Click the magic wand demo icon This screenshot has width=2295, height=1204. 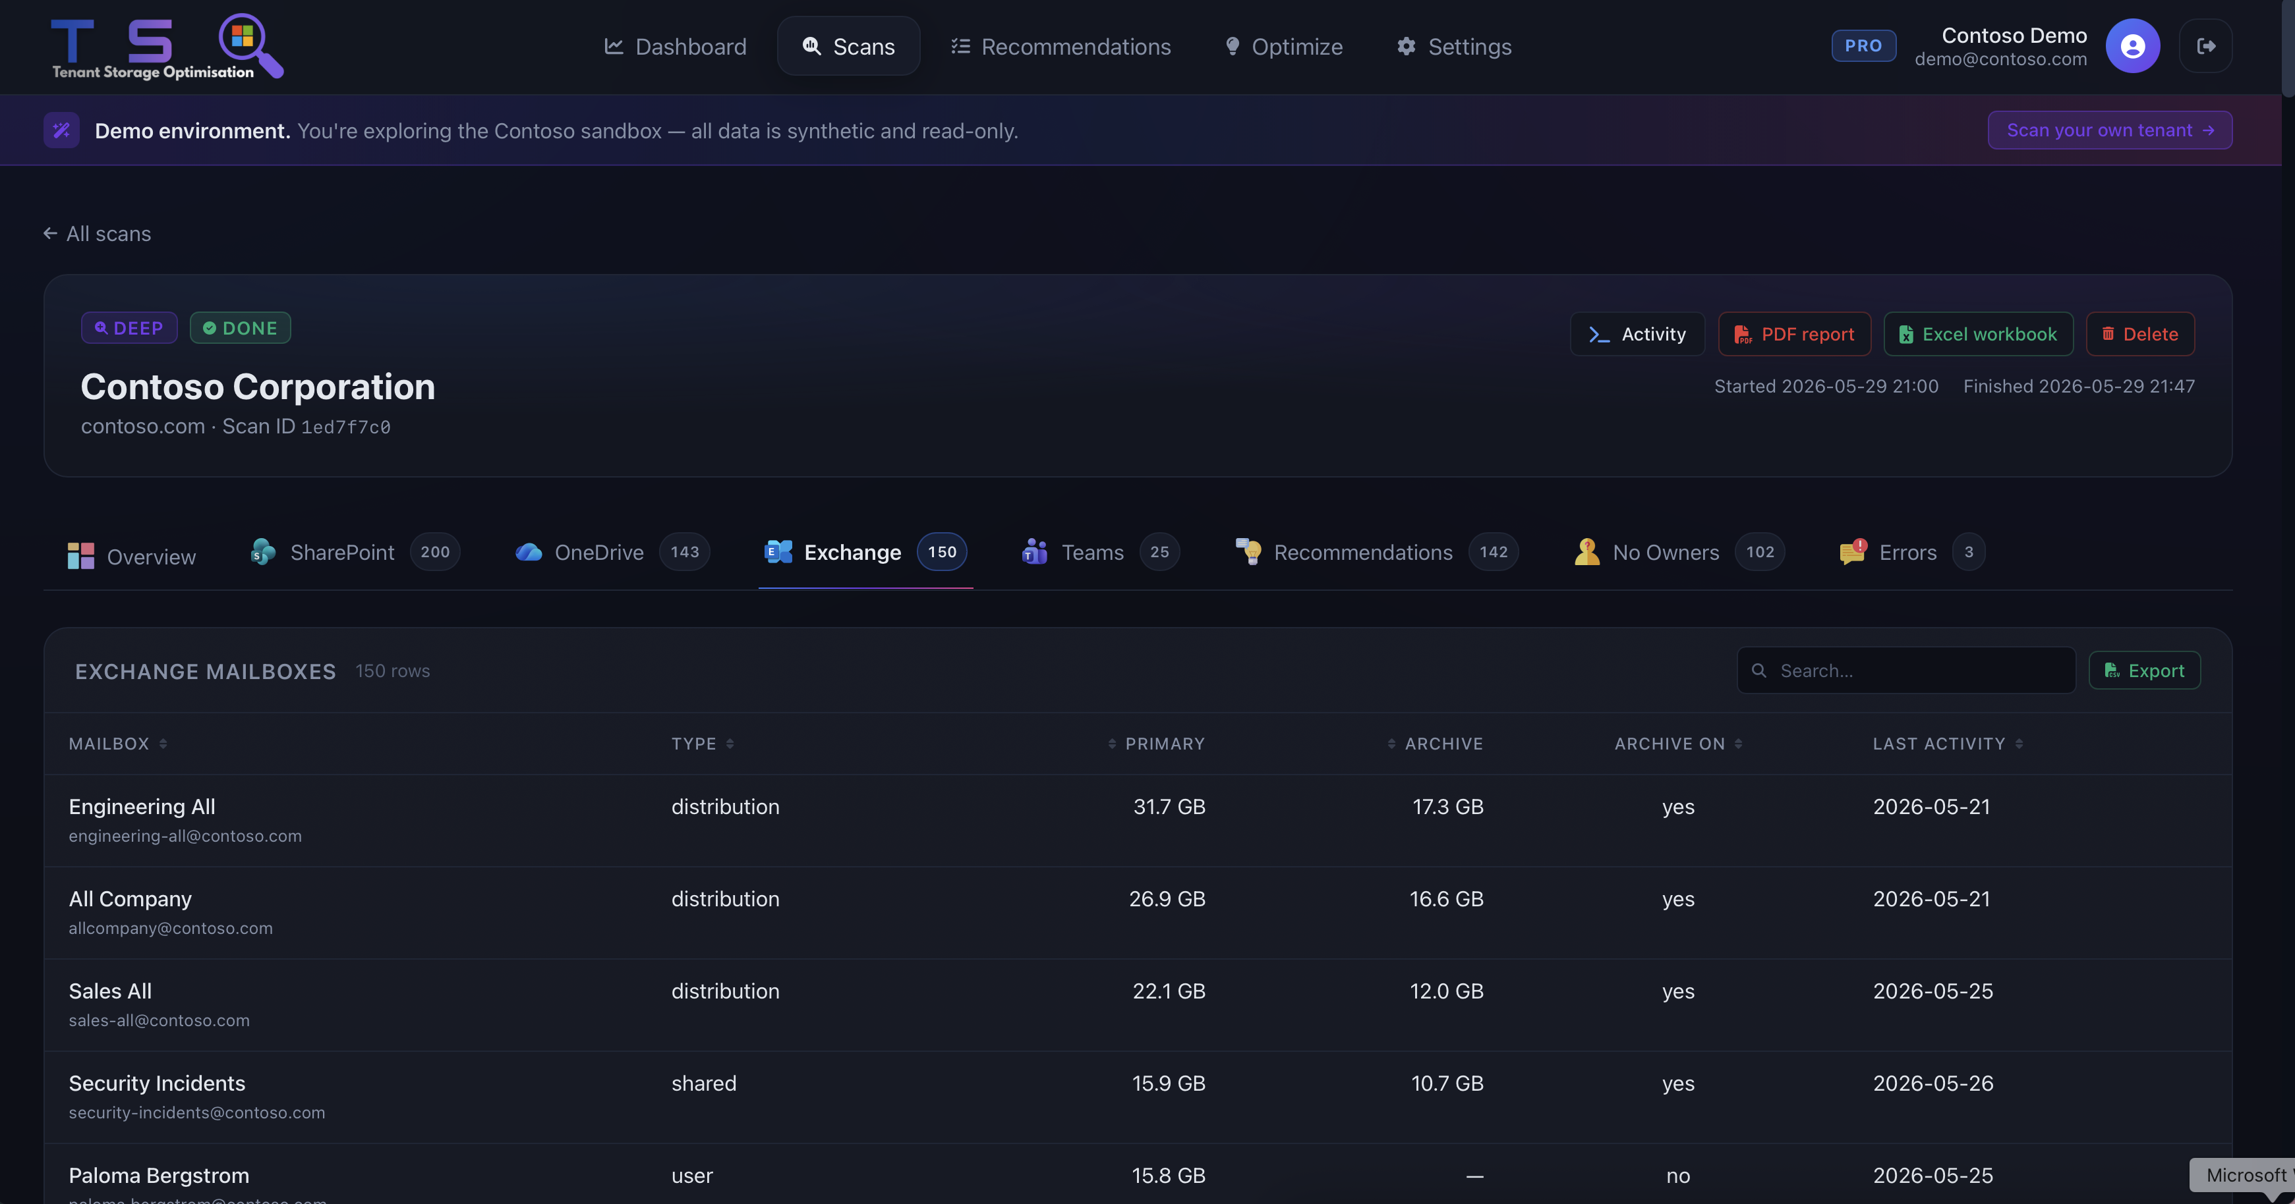point(61,130)
